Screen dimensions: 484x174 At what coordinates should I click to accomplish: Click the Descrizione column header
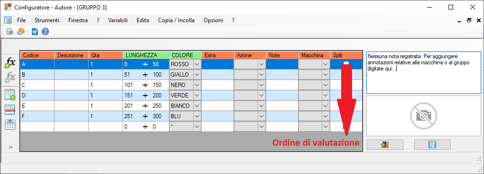(71, 55)
